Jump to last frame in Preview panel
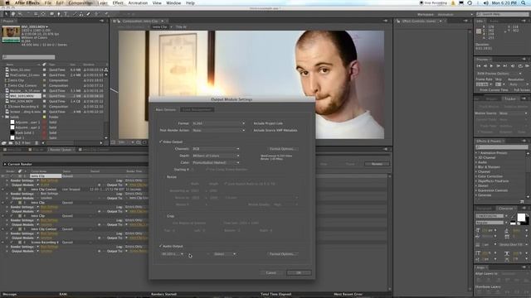 (x=505, y=66)
